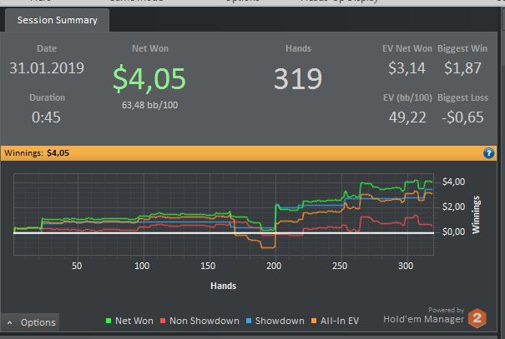Click the 300 x-axis tick label

tap(406, 266)
